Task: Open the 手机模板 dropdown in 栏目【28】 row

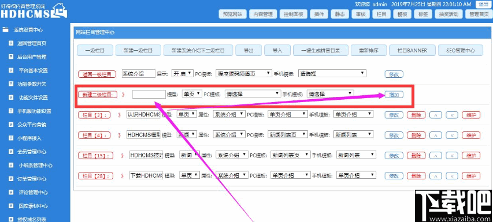Action: (x=356, y=175)
